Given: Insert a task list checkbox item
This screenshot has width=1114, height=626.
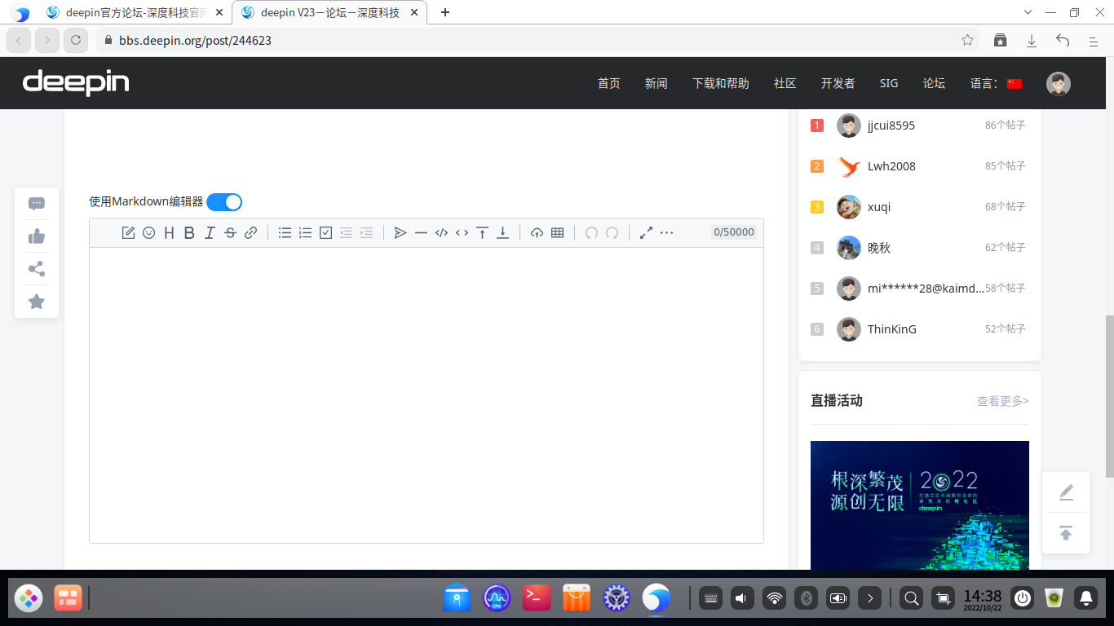Looking at the screenshot, I should pos(325,232).
